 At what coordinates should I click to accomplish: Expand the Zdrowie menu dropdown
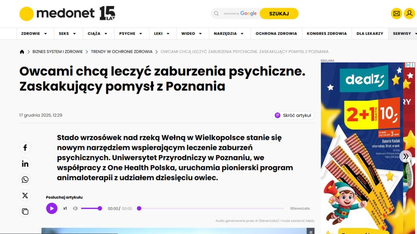pyautogui.click(x=34, y=33)
